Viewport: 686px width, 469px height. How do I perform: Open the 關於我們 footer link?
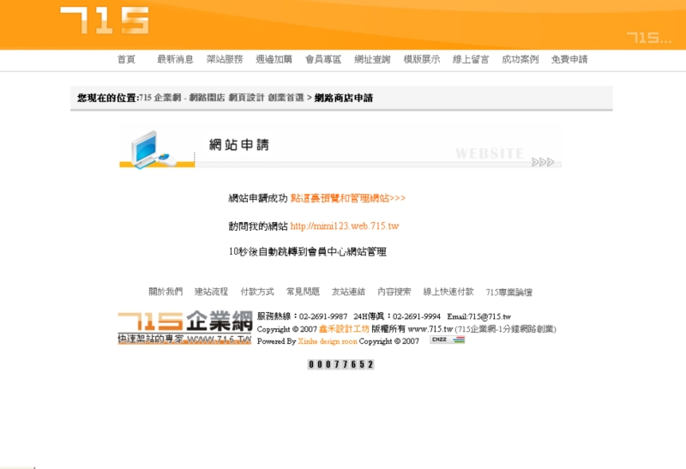pos(165,292)
